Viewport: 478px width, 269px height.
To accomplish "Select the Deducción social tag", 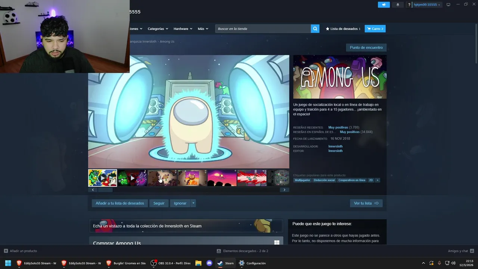I will pos(324,180).
